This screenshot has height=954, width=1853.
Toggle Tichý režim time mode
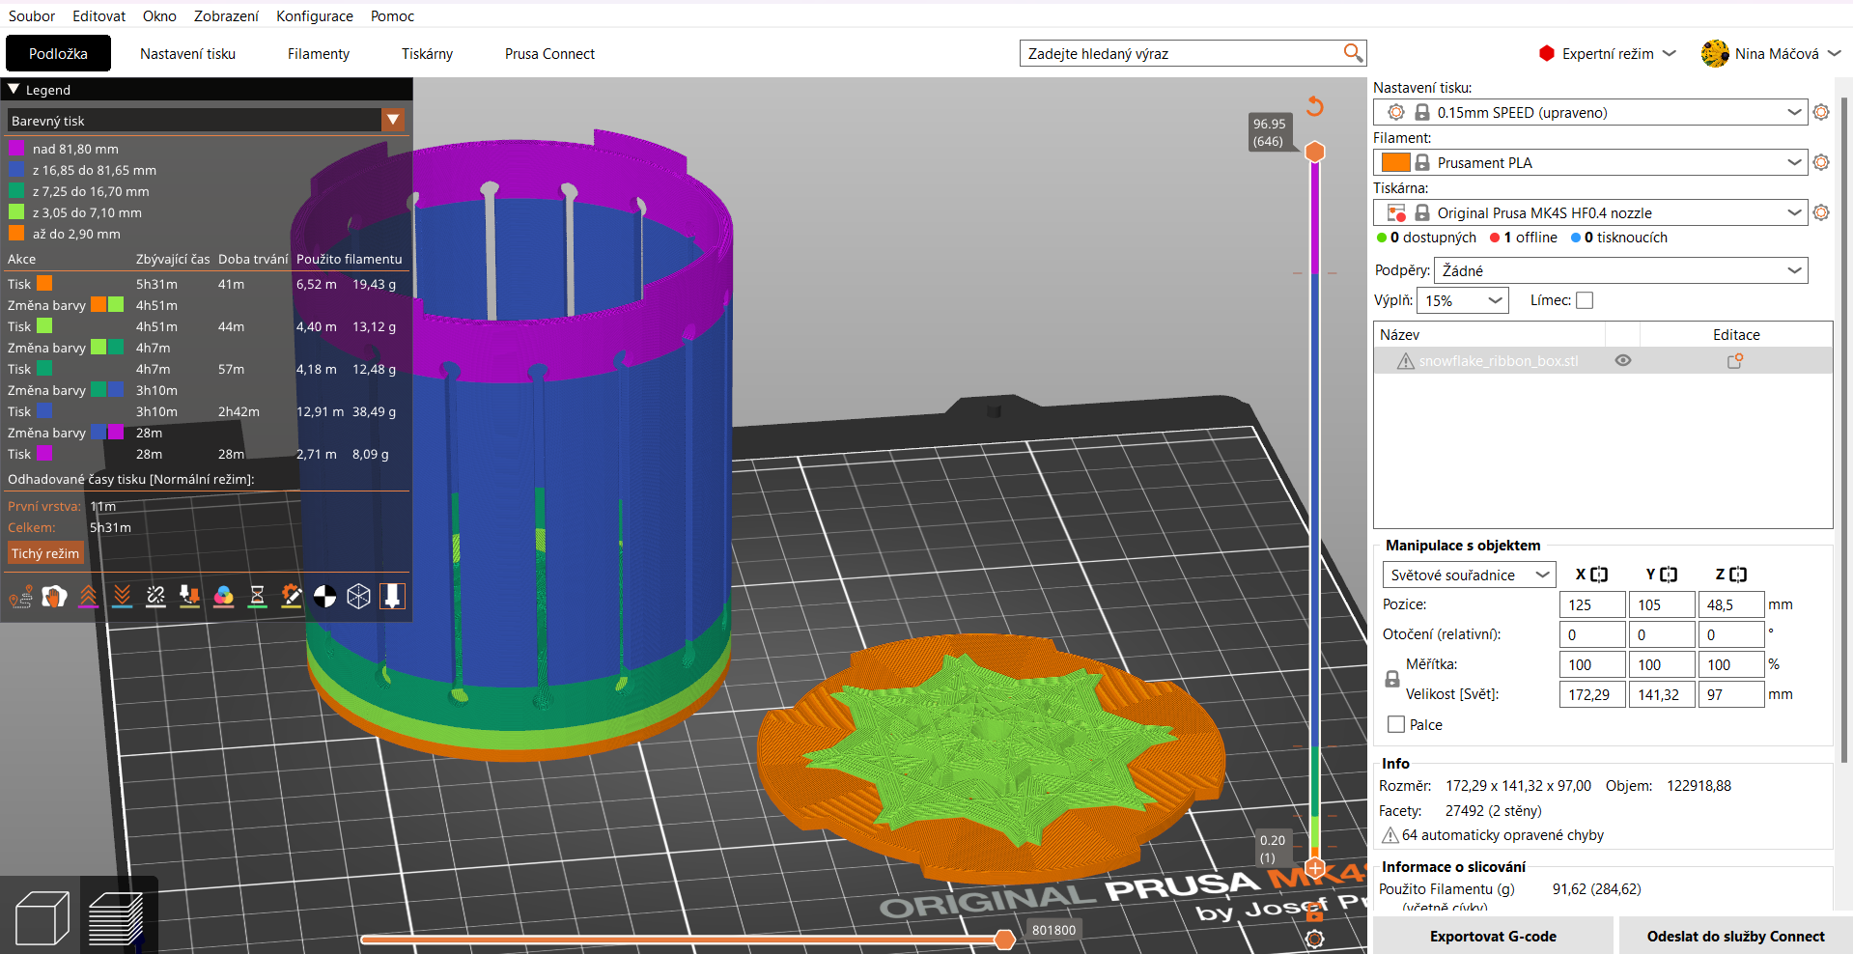pyautogui.click(x=45, y=553)
